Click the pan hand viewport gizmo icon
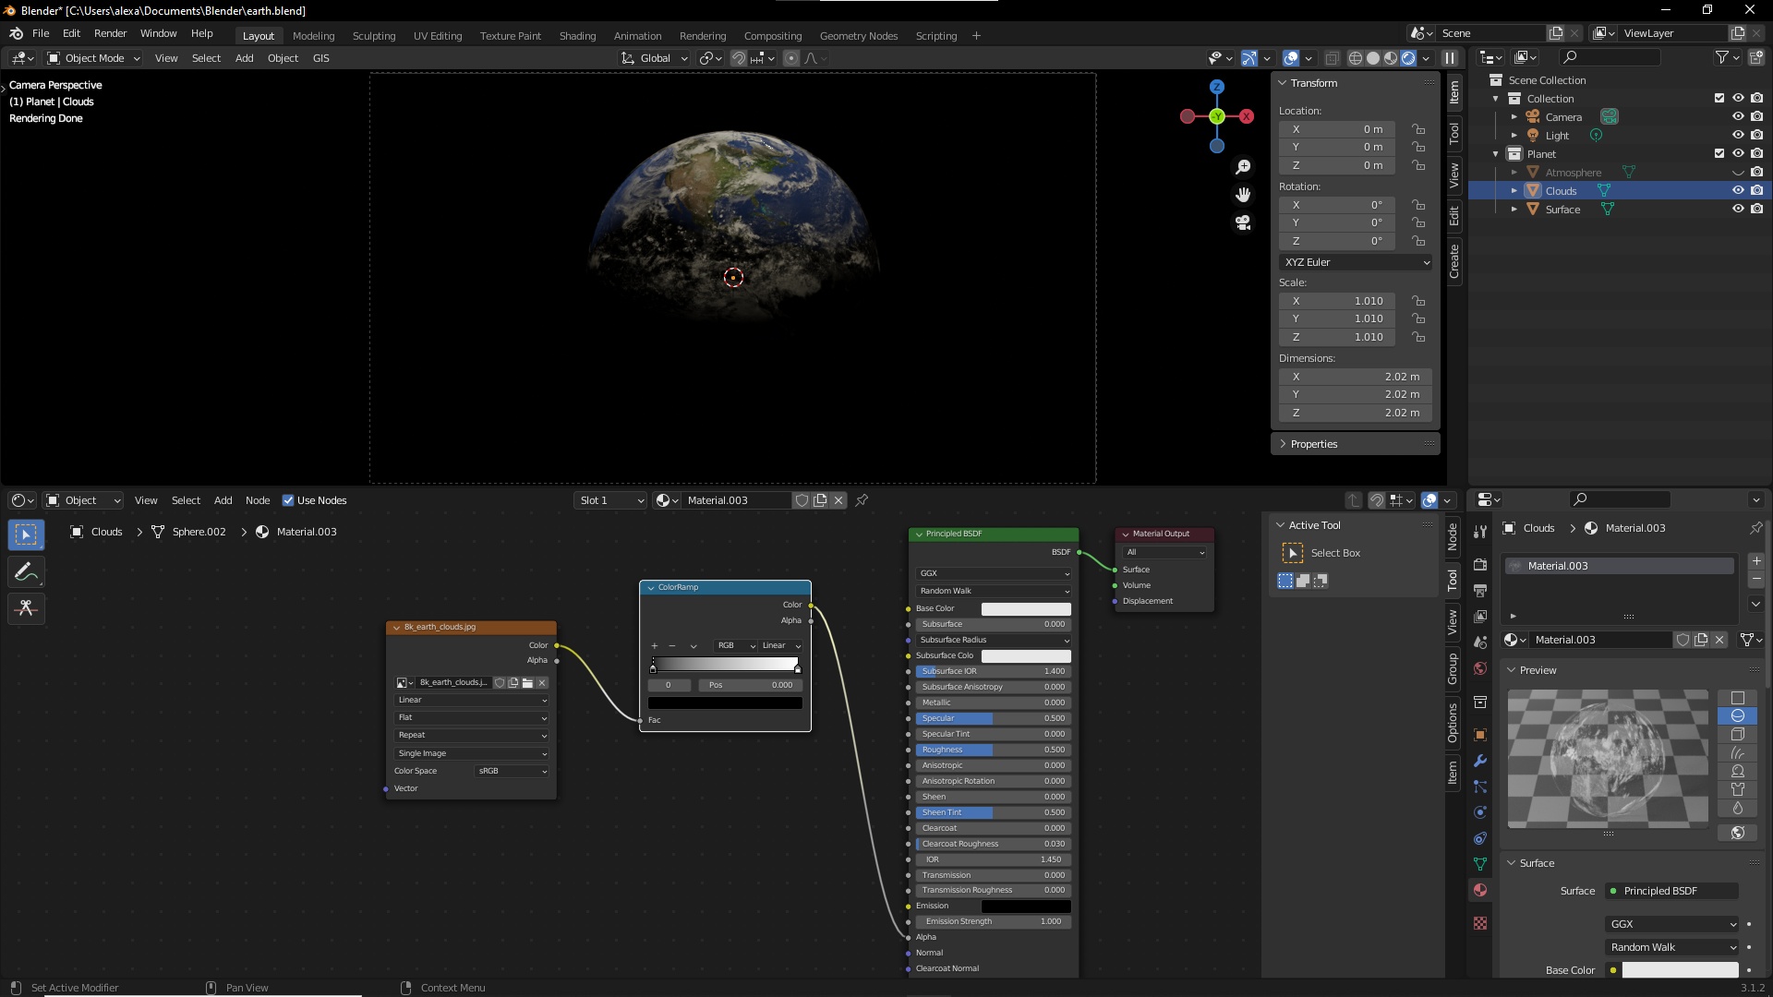 [1243, 195]
